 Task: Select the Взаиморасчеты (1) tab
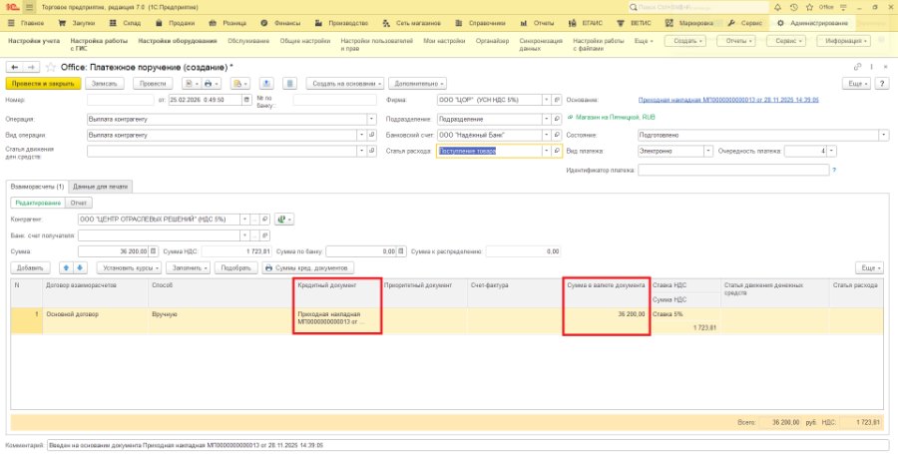pos(37,187)
